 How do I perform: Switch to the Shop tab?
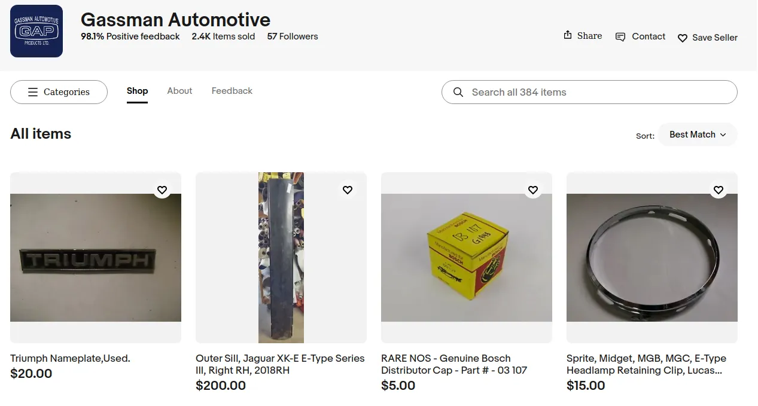coord(137,91)
